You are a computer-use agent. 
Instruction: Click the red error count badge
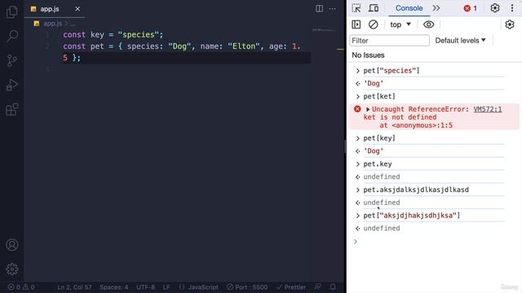(470, 9)
